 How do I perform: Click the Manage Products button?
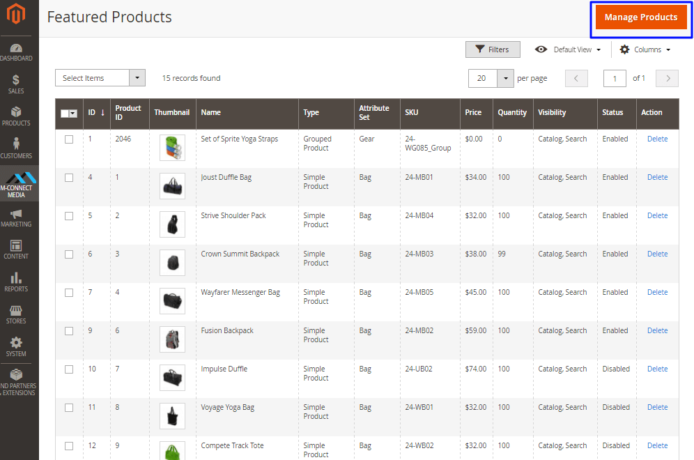640,17
